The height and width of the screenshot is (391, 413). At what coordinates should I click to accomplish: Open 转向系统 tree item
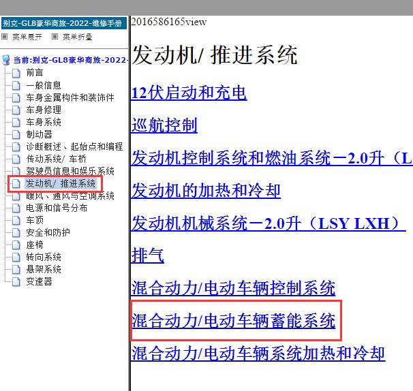coord(44,257)
